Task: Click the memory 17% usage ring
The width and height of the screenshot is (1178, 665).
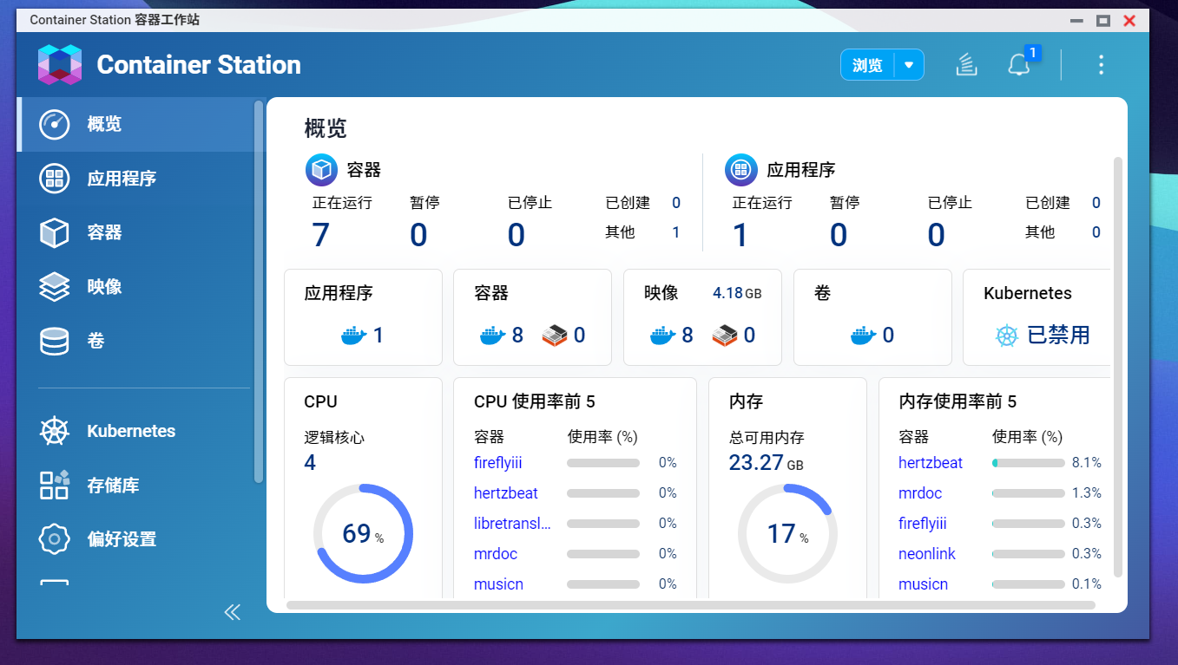Action: (787, 534)
